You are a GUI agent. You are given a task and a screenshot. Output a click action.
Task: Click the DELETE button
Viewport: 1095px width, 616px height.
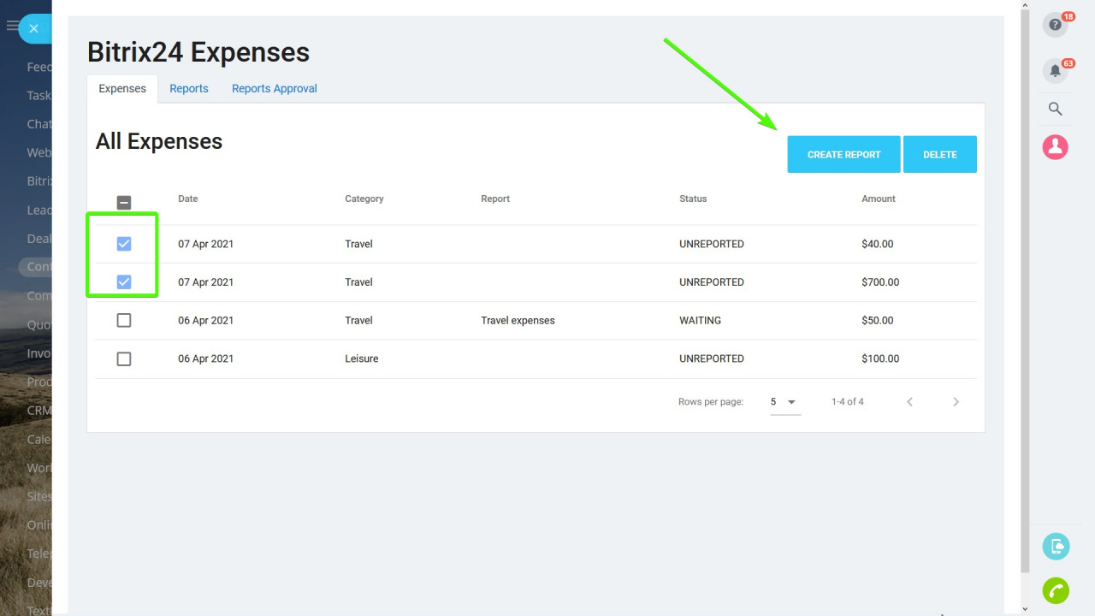click(x=940, y=155)
